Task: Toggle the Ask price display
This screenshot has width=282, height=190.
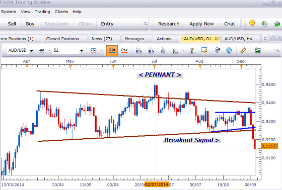Action: point(124,50)
